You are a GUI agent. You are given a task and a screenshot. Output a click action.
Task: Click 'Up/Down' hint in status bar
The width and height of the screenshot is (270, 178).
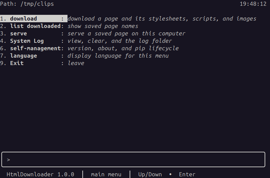point(150,174)
